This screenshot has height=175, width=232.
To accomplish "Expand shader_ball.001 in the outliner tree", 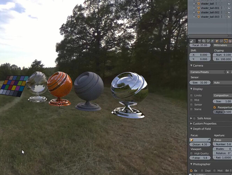I will (194, 8).
